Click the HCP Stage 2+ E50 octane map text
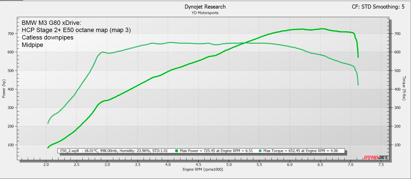Screen dimensions: 411x179 point(76,30)
